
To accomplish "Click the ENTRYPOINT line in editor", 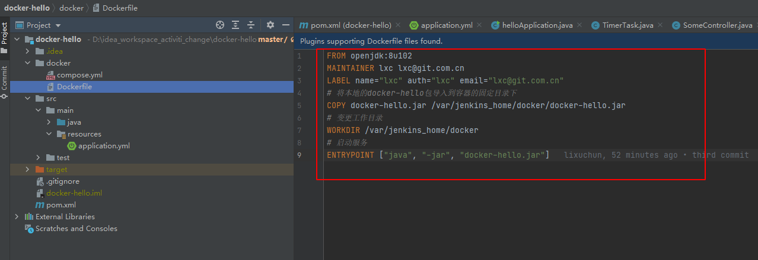I will pyautogui.click(x=438, y=155).
